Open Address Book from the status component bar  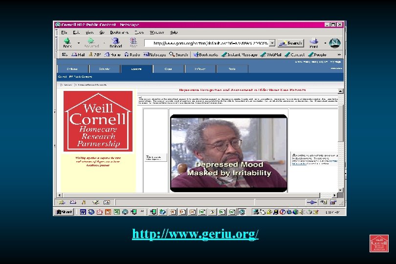click(x=107, y=202)
